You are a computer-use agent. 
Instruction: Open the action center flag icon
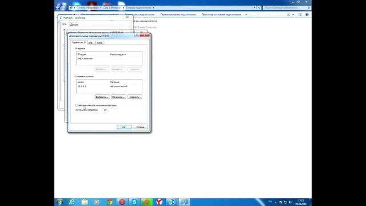click(x=281, y=202)
